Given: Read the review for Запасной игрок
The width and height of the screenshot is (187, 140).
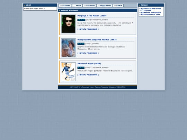Looking at the screenshot, I should point(88,75).
